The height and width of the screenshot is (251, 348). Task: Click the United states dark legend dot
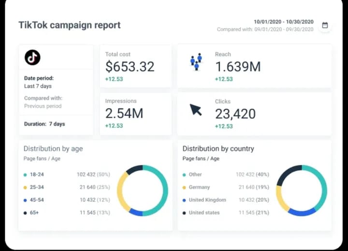click(184, 213)
